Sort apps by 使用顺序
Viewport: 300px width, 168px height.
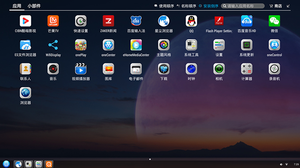click(x=164, y=6)
